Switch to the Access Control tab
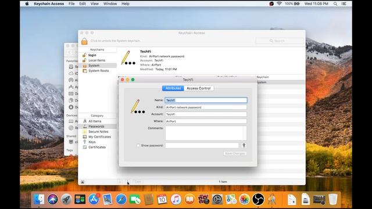Image resolution: width=372 pixels, height=209 pixels. click(199, 88)
